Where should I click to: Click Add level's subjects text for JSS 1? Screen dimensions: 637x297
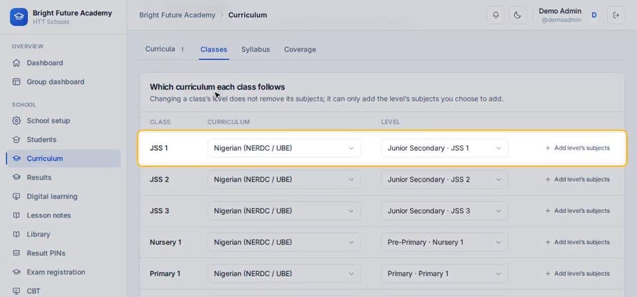tap(582, 148)
